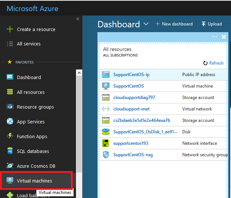Open SupportCentOS_OsDisk_1_ee91 disk link
Image resolution: width=231 pixels, height=198 pixels.
point(145,132)
